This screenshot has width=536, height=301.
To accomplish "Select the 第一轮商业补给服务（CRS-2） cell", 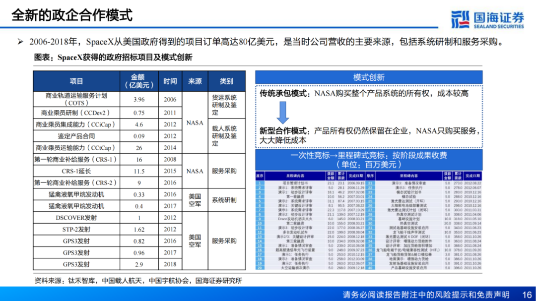I will (76, 183).
